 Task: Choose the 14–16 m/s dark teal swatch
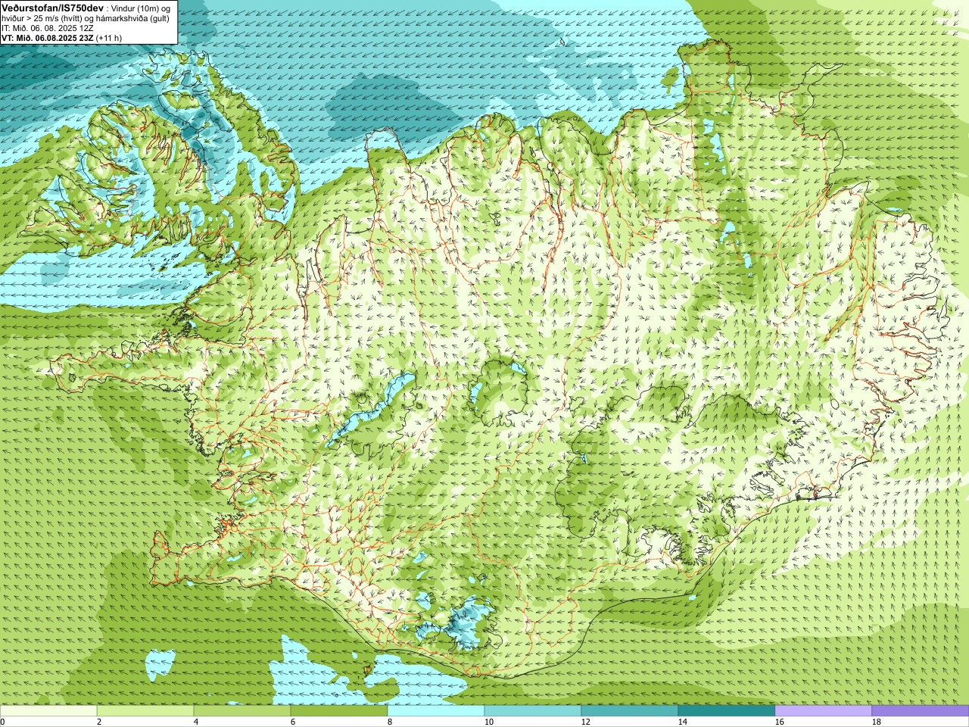(x=727, y=711)
